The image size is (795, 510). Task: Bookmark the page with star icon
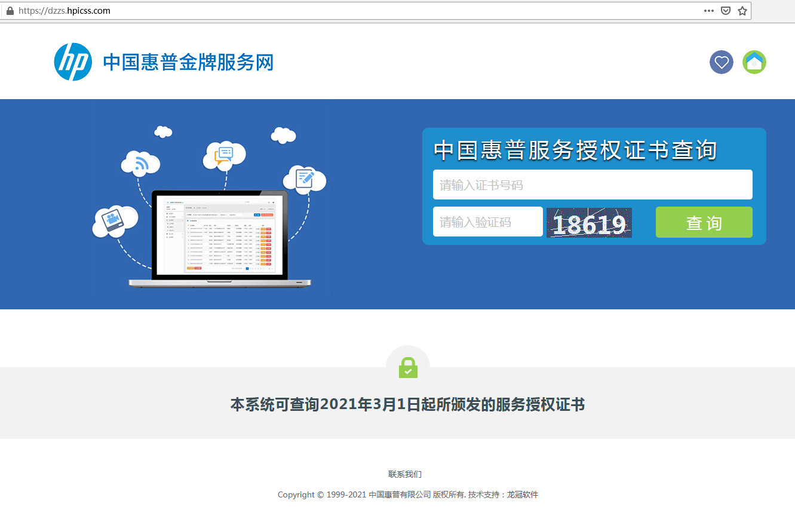742,11
